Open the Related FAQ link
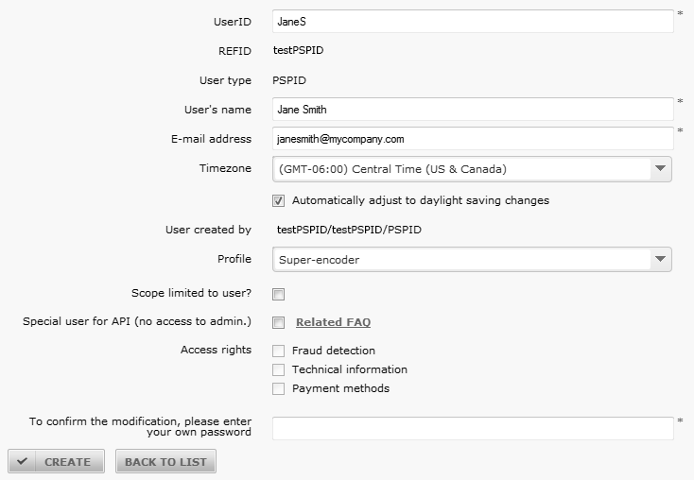Screen dimensions: 694x480 click(x=333, y=322)
